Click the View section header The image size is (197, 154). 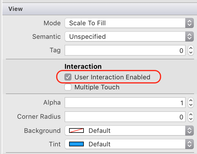[16, 9]
